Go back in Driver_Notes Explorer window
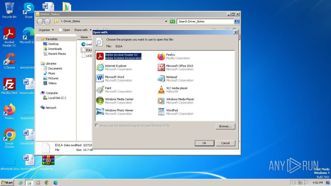 point(40,21)
